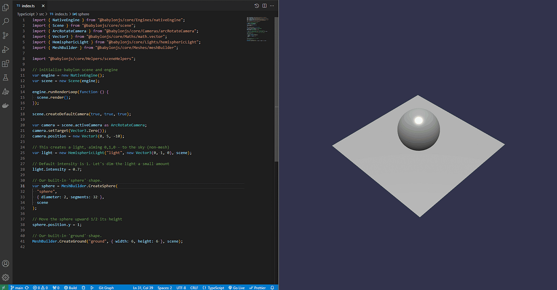Viewport: 557px width, 290px height.
Task: Open the Docker extension view
Action: (x=6, y=105)
